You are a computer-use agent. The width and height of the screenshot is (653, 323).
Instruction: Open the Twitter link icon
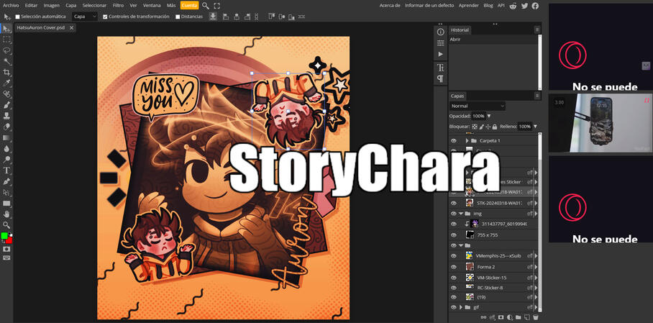(x=524, y=5)
